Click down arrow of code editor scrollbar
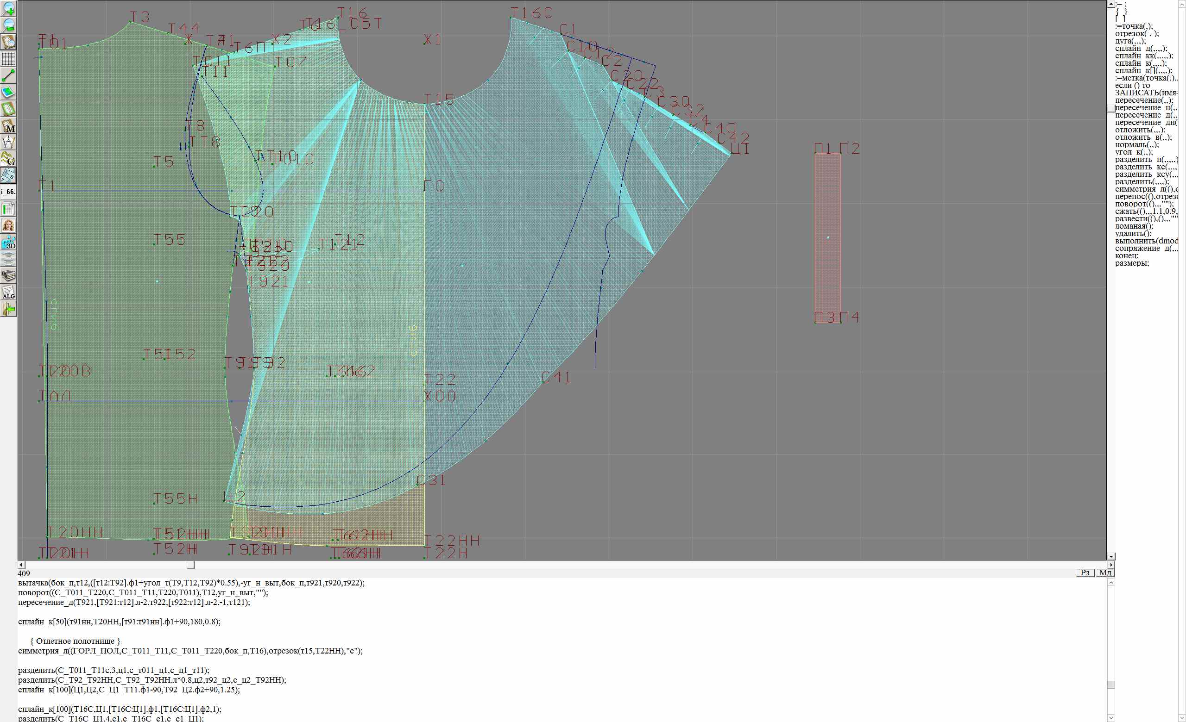 tap(1111, 718)
